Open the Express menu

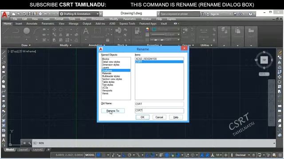point(171,19)
